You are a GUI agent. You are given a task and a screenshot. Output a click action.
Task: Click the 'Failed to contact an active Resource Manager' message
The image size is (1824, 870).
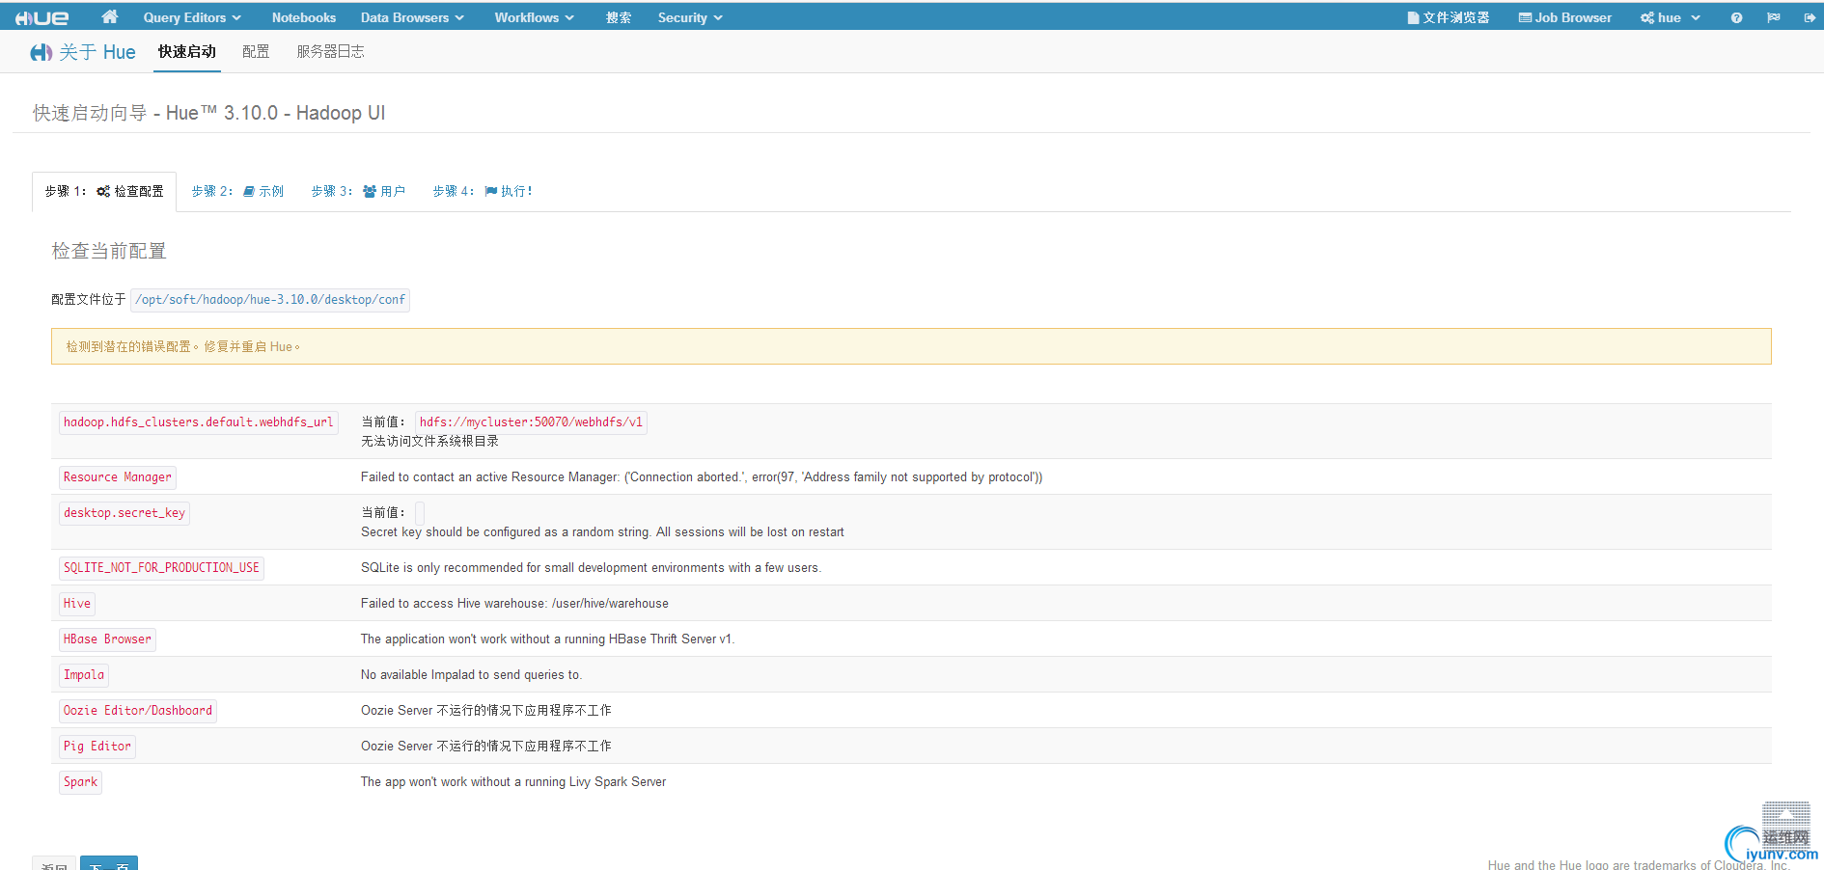[x=702, y=477]
